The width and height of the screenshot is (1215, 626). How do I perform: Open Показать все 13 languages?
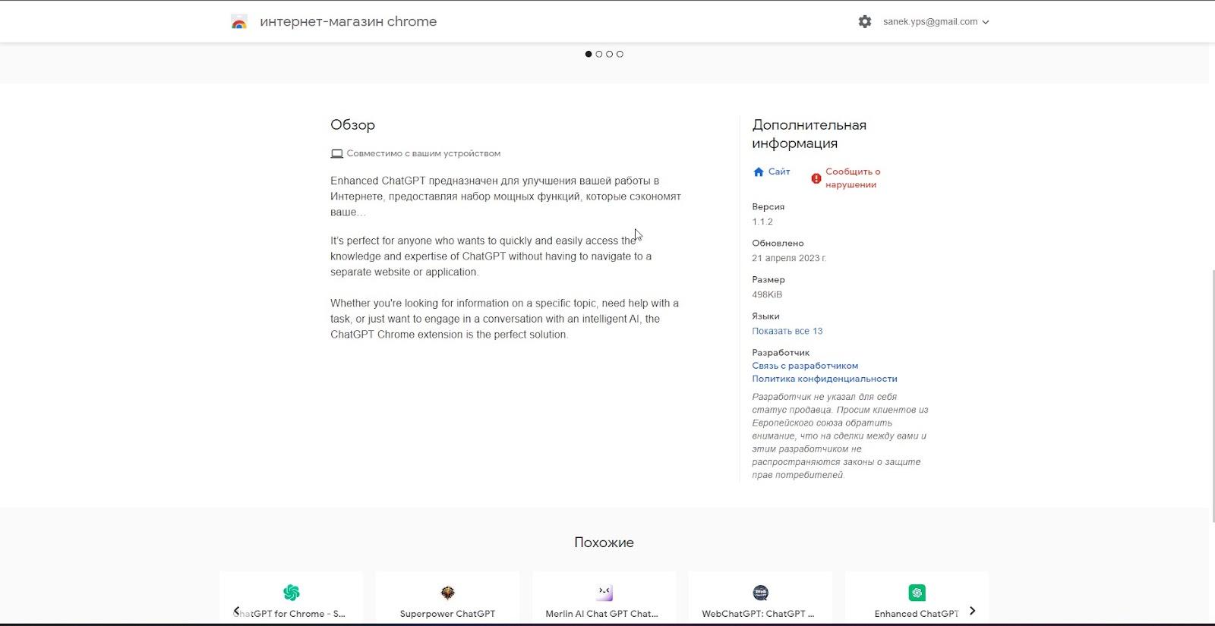click(787, 331)
